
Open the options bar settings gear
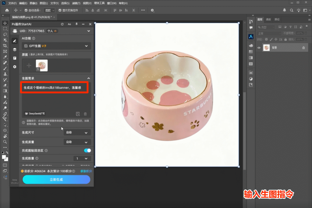[x=152, y=10]
